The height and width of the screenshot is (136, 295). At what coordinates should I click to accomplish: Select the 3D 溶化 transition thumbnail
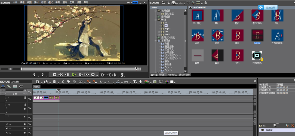(x=197, y=16)
